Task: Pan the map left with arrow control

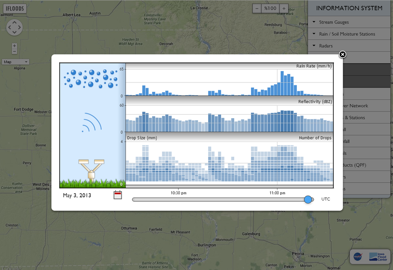Action: 9,28
